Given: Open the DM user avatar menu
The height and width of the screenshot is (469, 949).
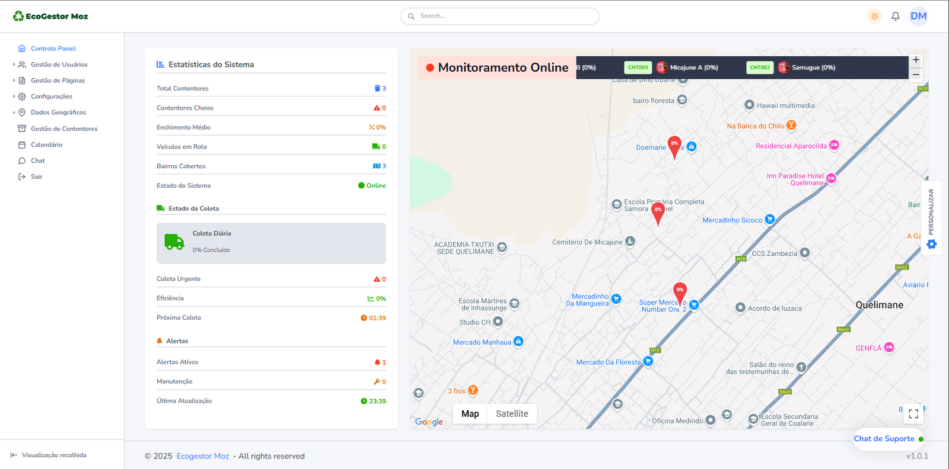Looking at the screenshot, I should (x=918, y=16).
